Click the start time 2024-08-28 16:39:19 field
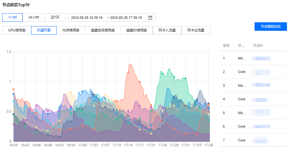Image resolution: width=292 pixels, height=154 pixels. (87, 18)
